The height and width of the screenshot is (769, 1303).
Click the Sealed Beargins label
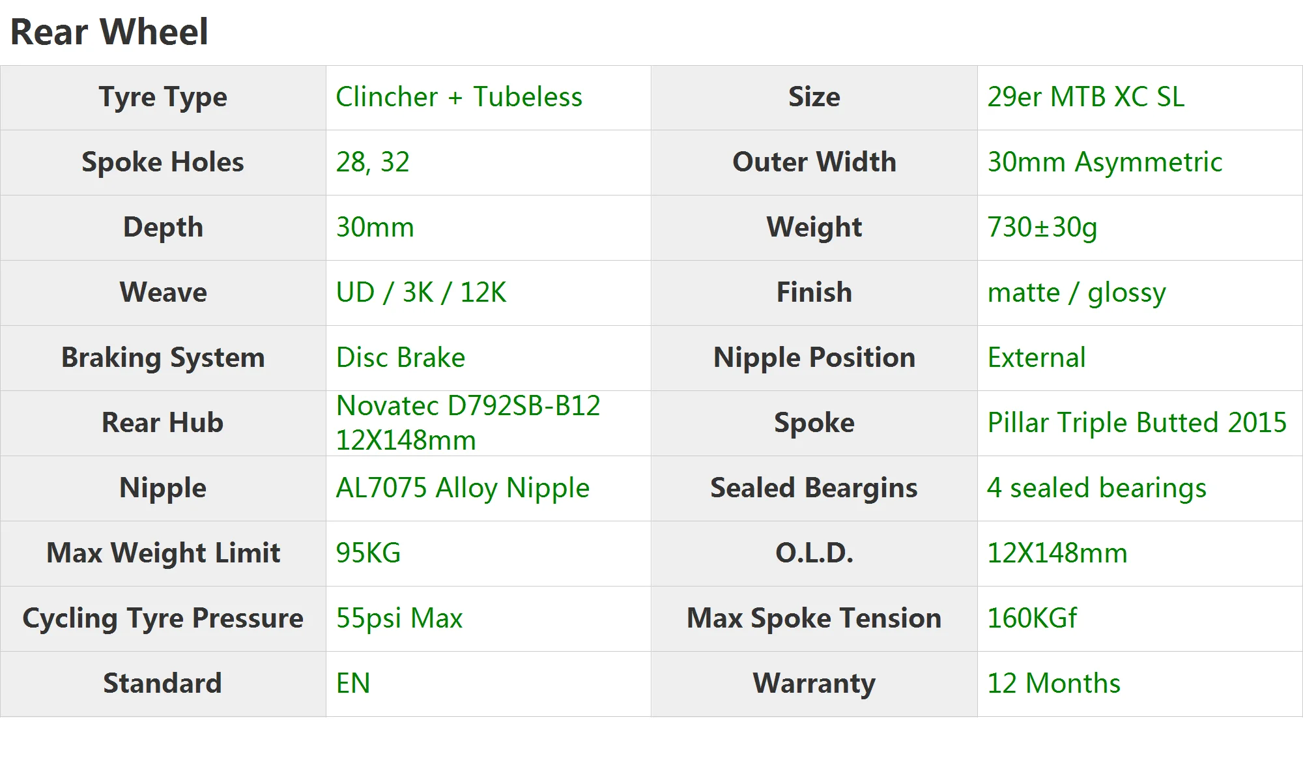(x=814, y=488)
